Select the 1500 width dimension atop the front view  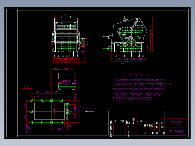click(66, 15)
